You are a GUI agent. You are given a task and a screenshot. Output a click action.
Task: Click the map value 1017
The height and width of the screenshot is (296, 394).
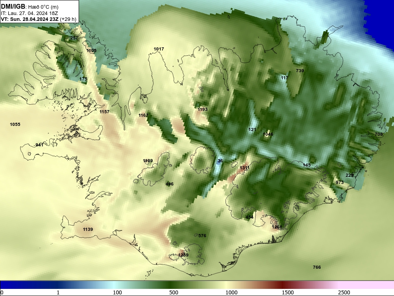pyautogui.click(x=159, y=49)
